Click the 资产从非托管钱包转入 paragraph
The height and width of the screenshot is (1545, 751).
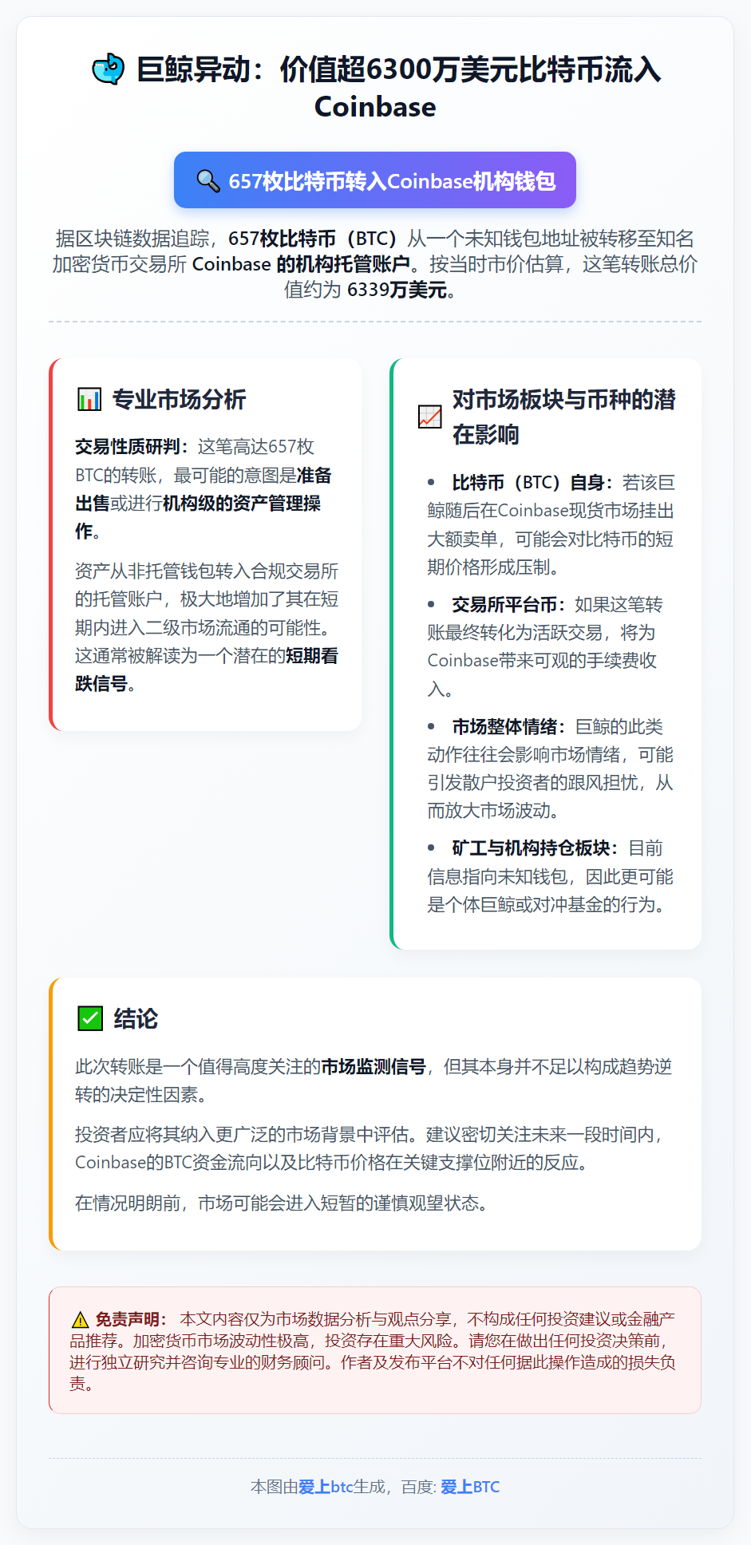click(207, 627)
